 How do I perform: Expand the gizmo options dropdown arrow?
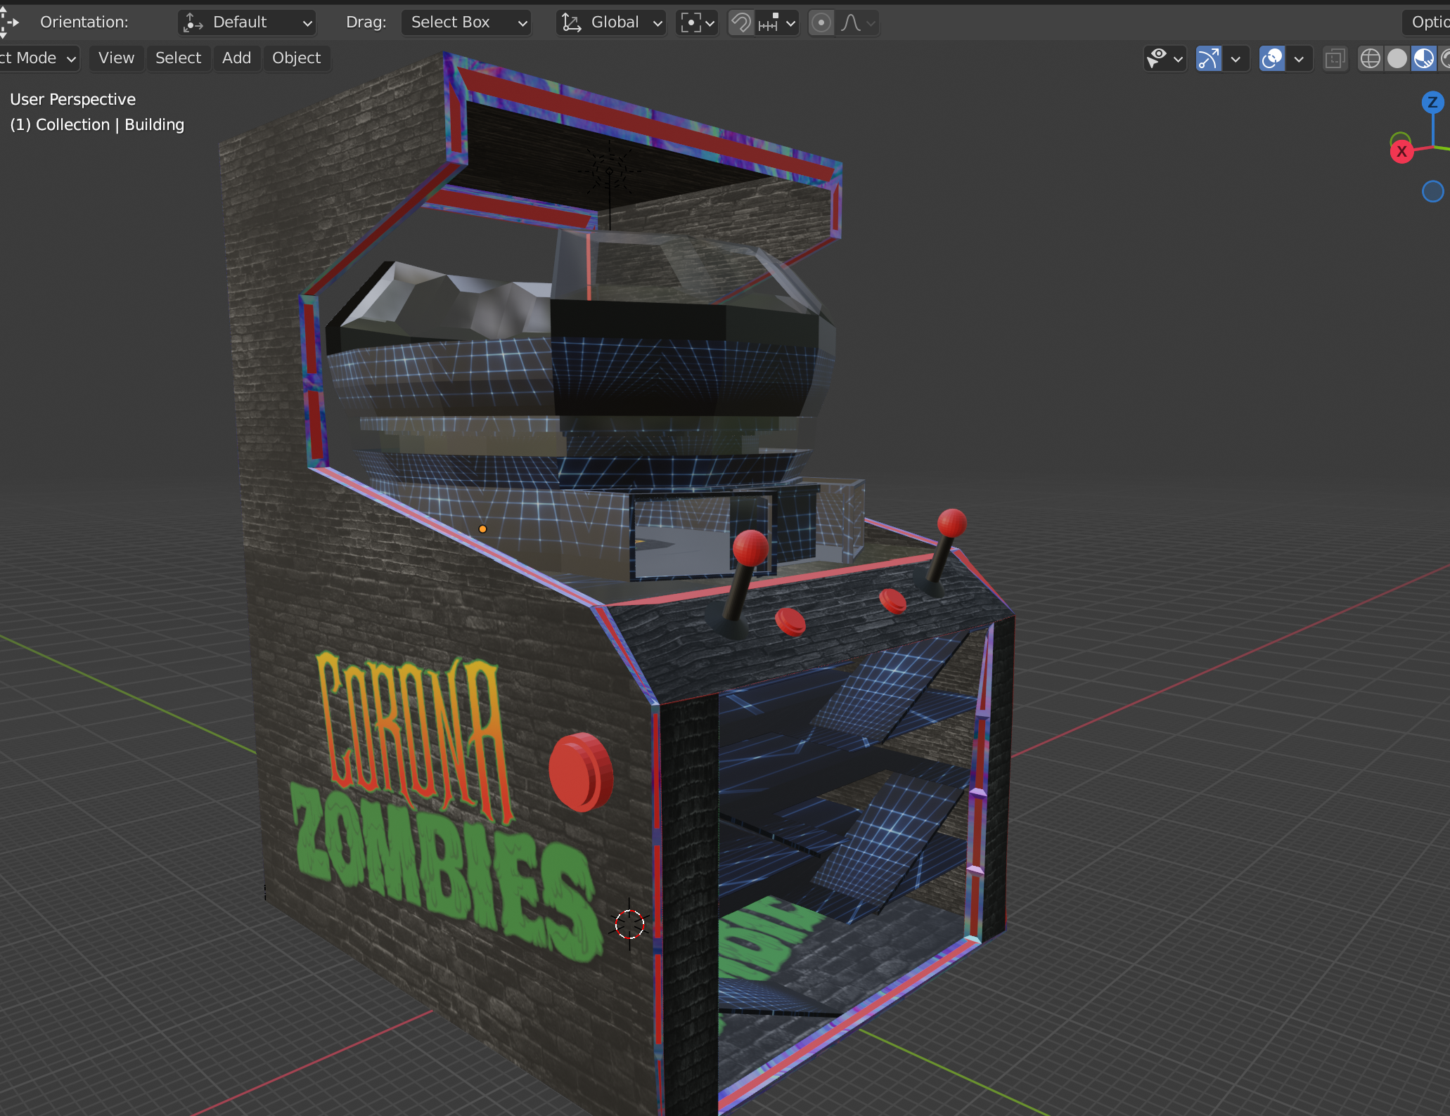tap(1236, 59)
